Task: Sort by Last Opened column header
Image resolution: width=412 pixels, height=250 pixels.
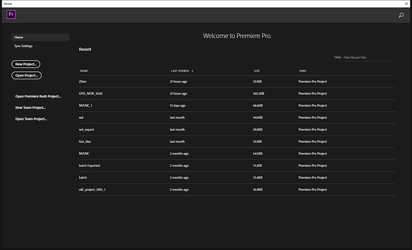Action: coord(180,71)
